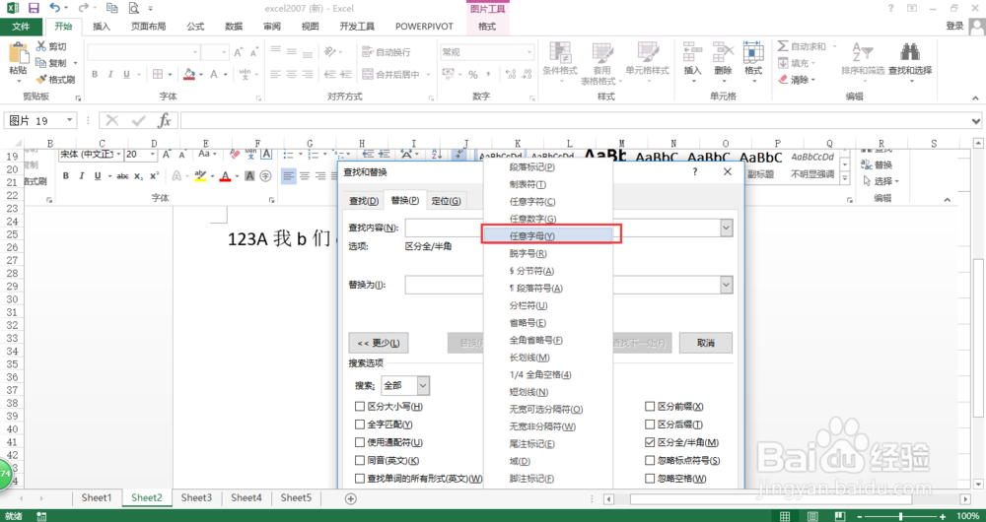Enable wrap text (自动换行)
The height and width of the screenshot is (522, 986).
click(387, 52)
